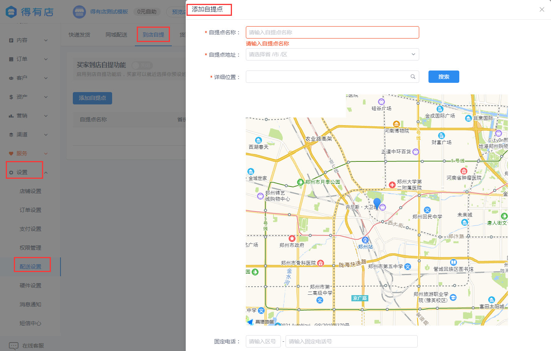
Task: Click the 服务 heart icon
Action: click(11, 153)
